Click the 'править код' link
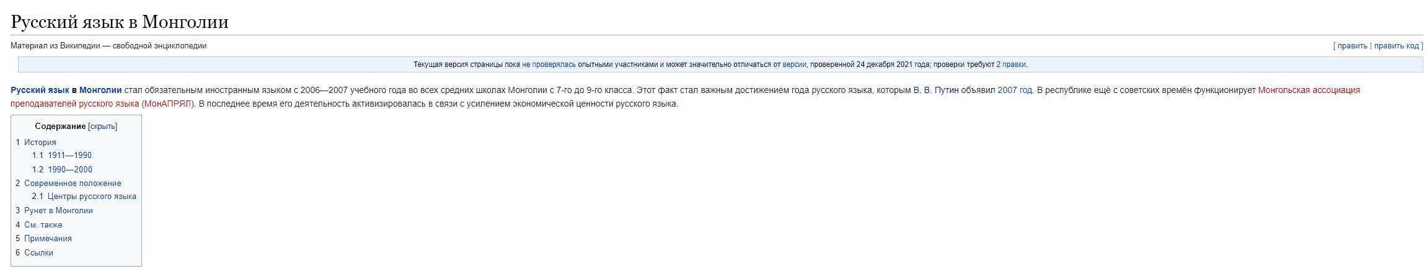Screen dimensions: 1427x279 click(1396, 46)
